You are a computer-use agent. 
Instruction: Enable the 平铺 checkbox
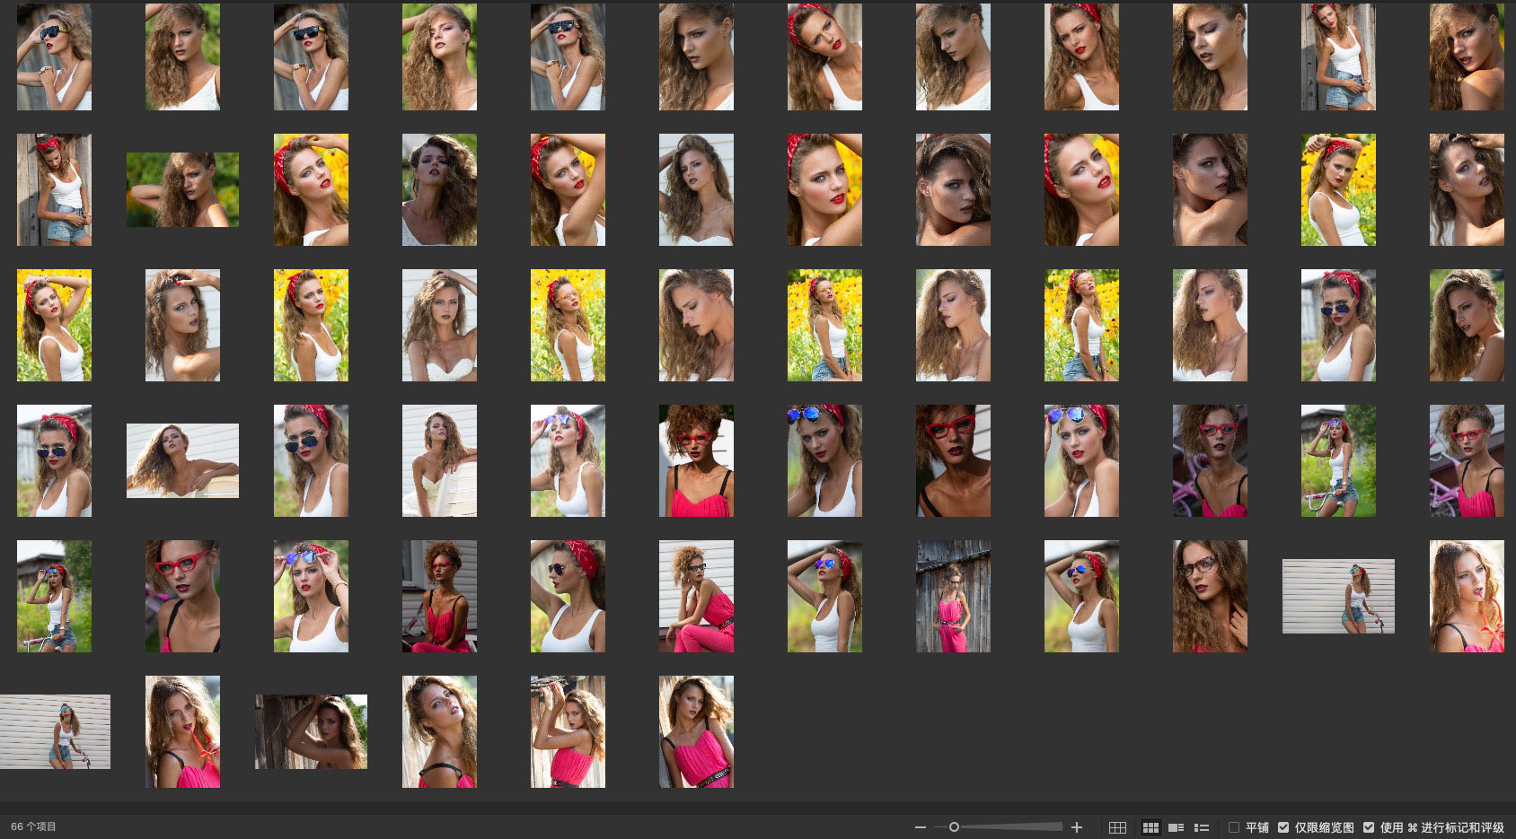tap(1234, 827)
